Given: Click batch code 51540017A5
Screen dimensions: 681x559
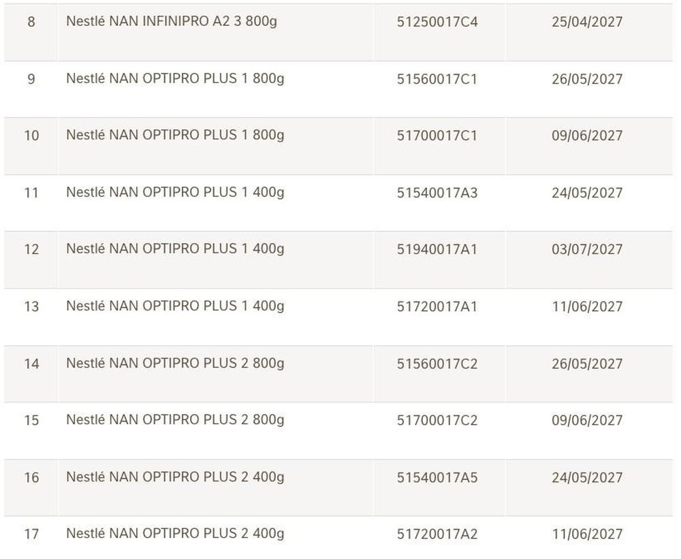Looking at the screenshot, I should [x=437, y=477].
